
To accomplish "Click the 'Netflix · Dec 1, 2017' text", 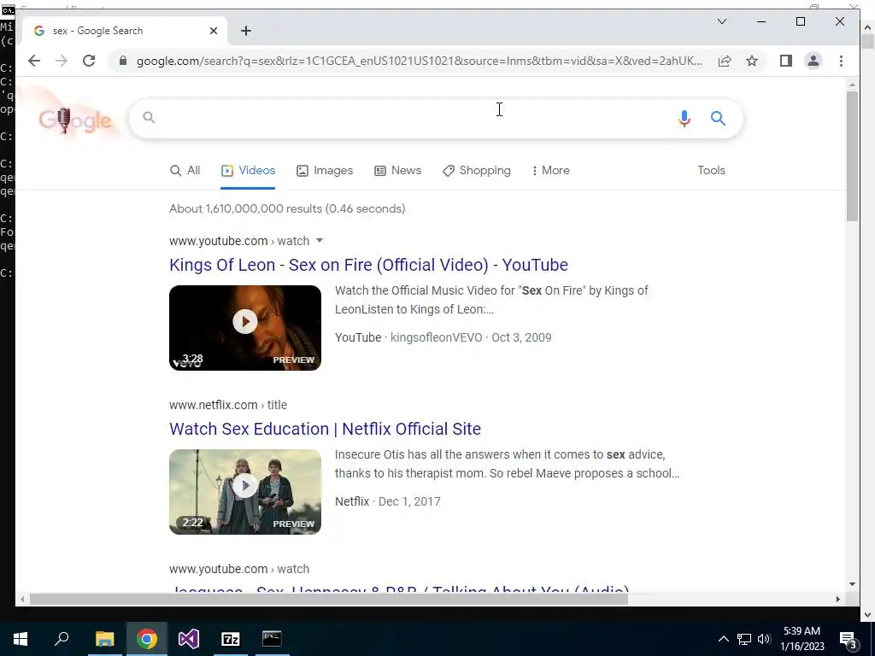I will coord(388,501).
